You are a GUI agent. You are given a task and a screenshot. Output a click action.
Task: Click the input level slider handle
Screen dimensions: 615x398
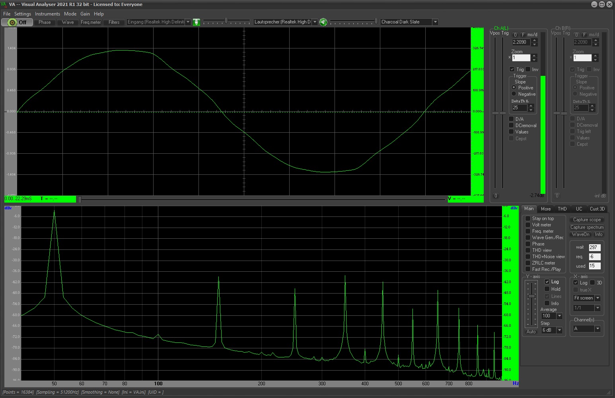pos(226,21)
